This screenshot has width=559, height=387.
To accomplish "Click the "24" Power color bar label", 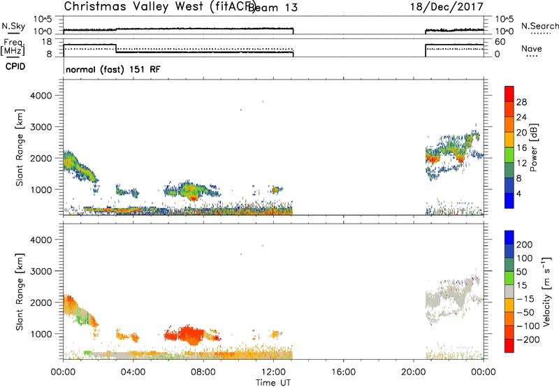I will click(x=521, y=117).
